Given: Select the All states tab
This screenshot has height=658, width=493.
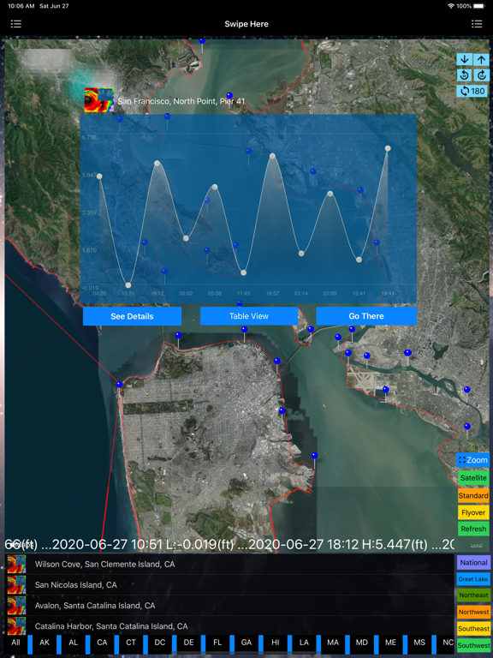Looking at the screenshot, I should tap(15, 643).
